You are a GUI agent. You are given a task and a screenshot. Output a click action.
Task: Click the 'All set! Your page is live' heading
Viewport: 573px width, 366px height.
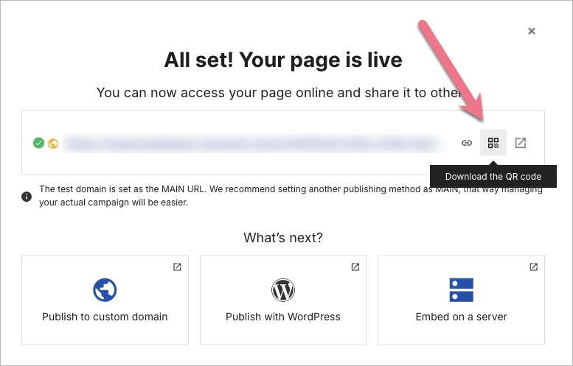[x=283, y=60]
